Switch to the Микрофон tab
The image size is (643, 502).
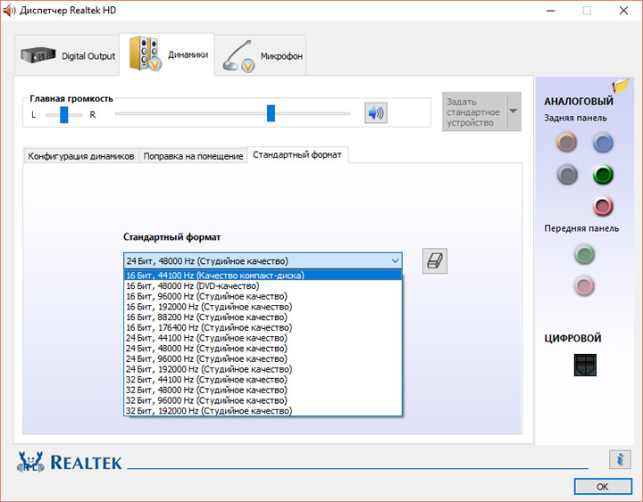pos(261,55)
